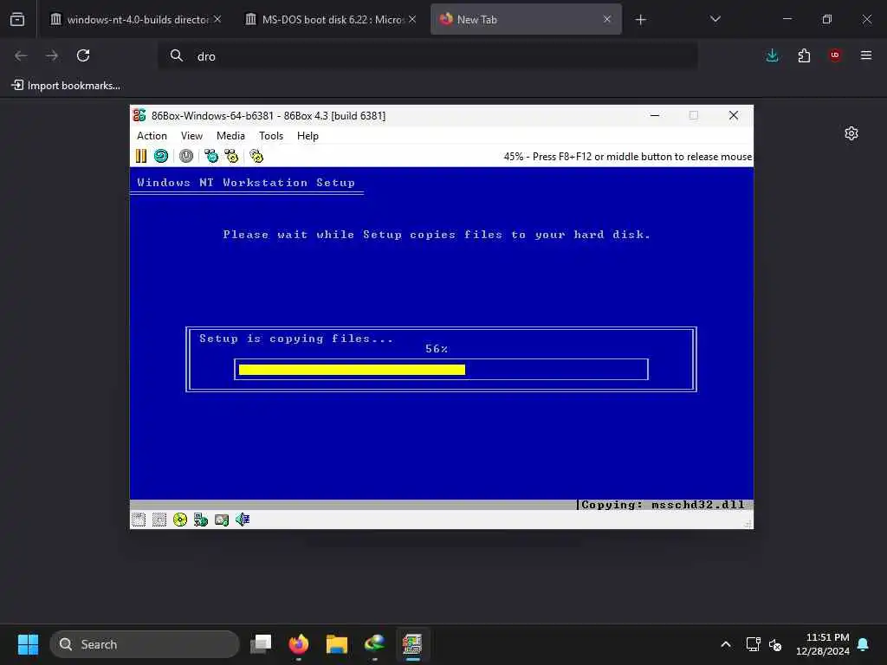Open the View menu in 86Box

tap(191, 136)
